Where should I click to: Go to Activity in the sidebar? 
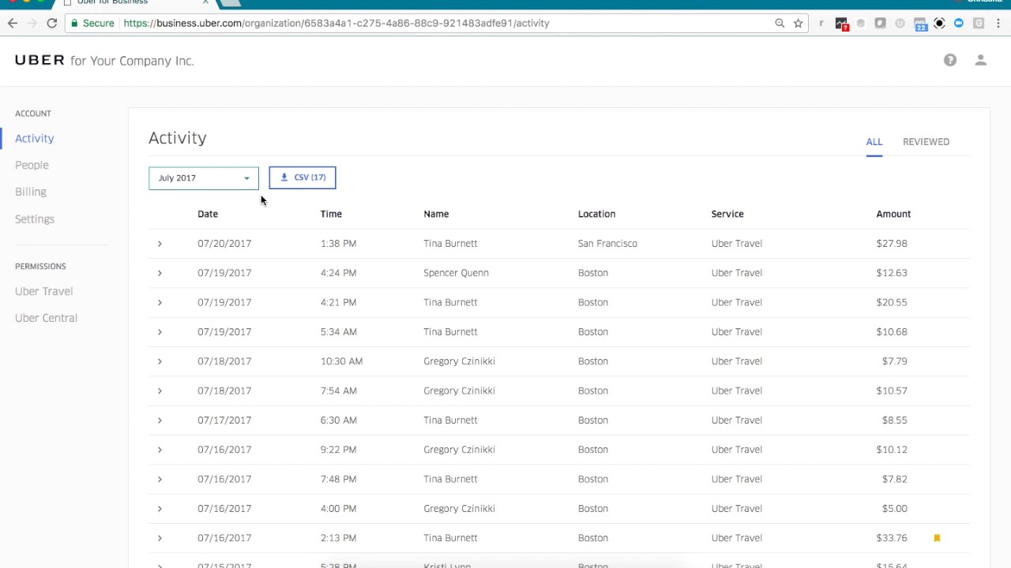point(35,138)
